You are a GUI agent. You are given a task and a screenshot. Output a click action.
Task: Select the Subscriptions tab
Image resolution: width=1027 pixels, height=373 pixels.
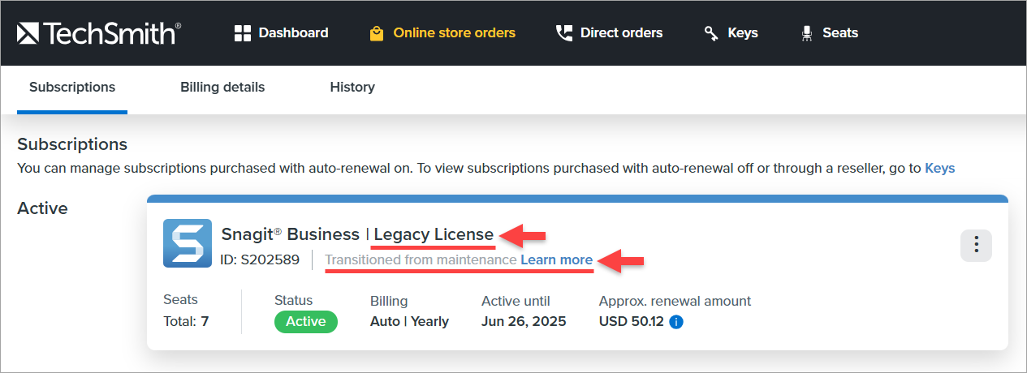[72, 88]
